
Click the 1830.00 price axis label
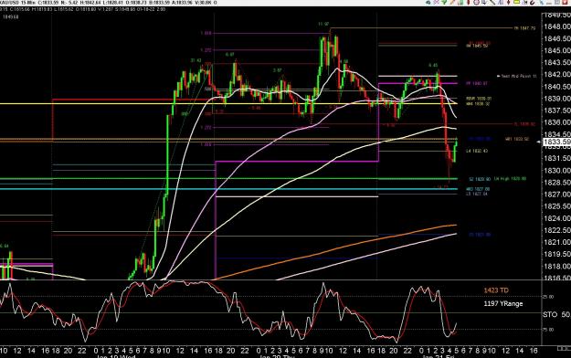click(x=556, y=171)
